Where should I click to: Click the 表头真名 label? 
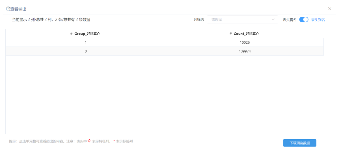pyautogui.click(x=290, y=20)
